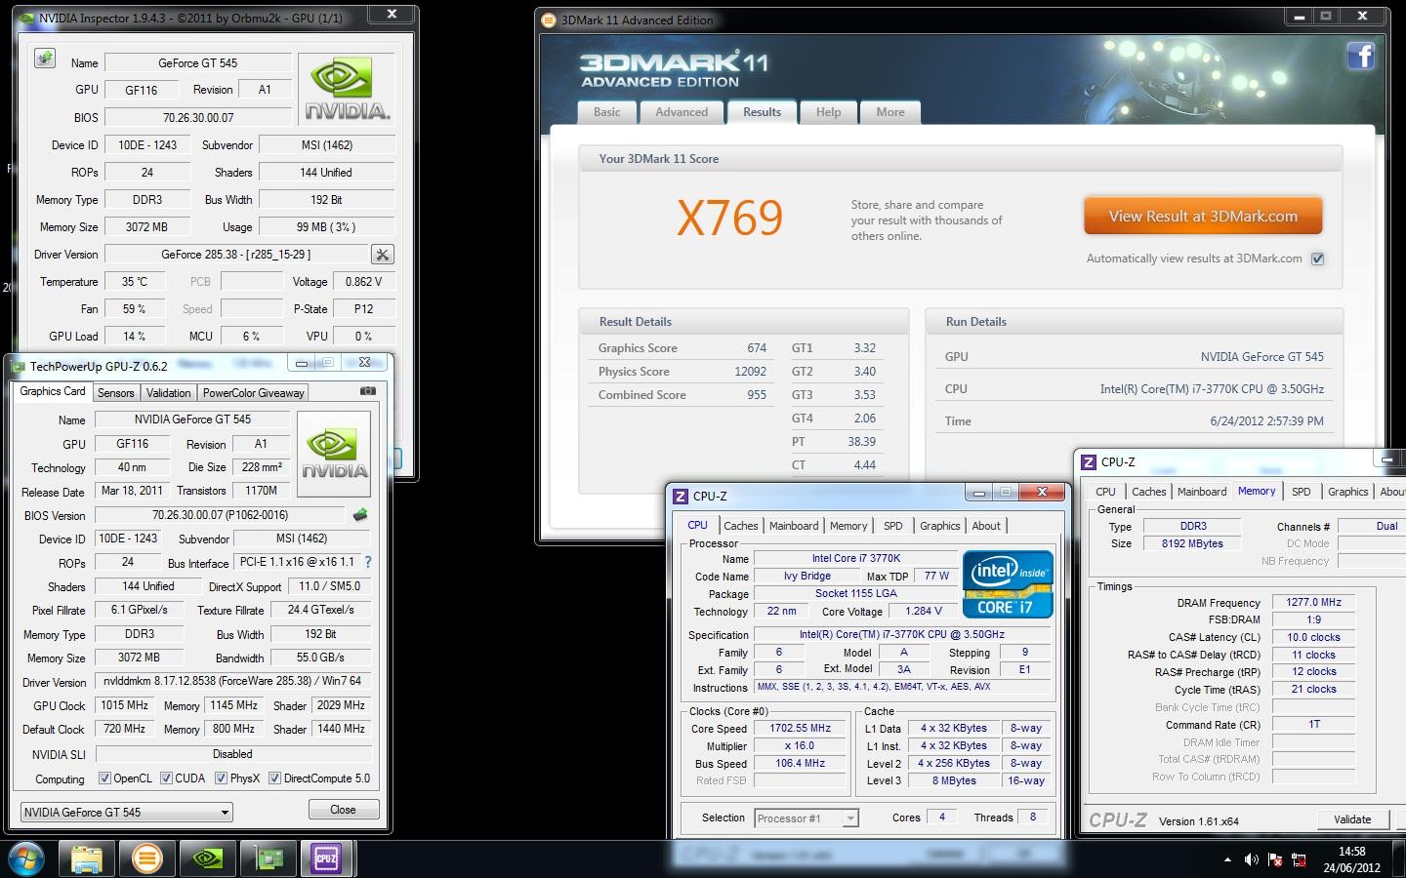
Task: Open the Graphics tab in the right CPU-Z window
Action: point(1347,492)
